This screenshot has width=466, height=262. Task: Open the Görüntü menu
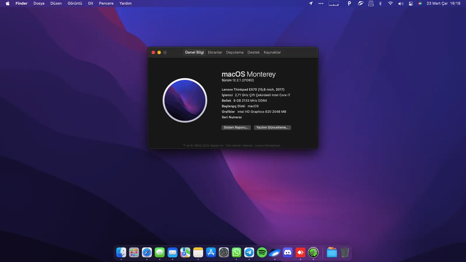click(x=75, y=3)
